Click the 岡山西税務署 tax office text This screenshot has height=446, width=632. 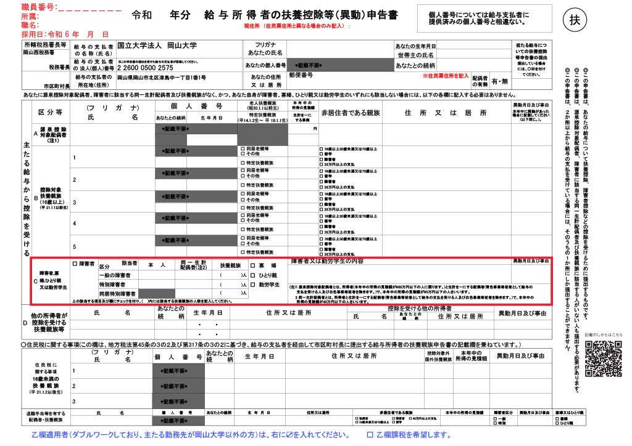click(x=38, y=52)
